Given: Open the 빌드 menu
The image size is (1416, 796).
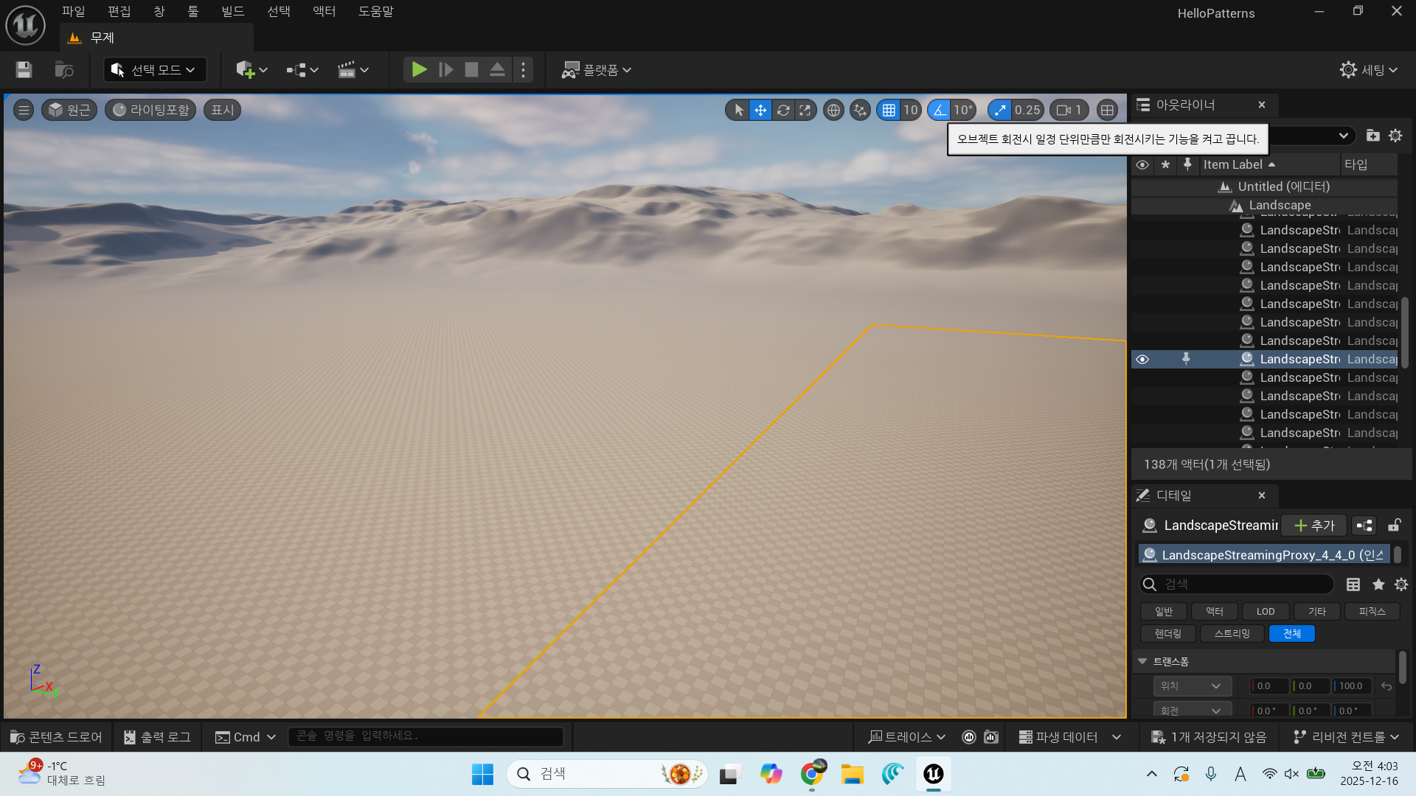Looking at the screenshot, I should (232, 12).
